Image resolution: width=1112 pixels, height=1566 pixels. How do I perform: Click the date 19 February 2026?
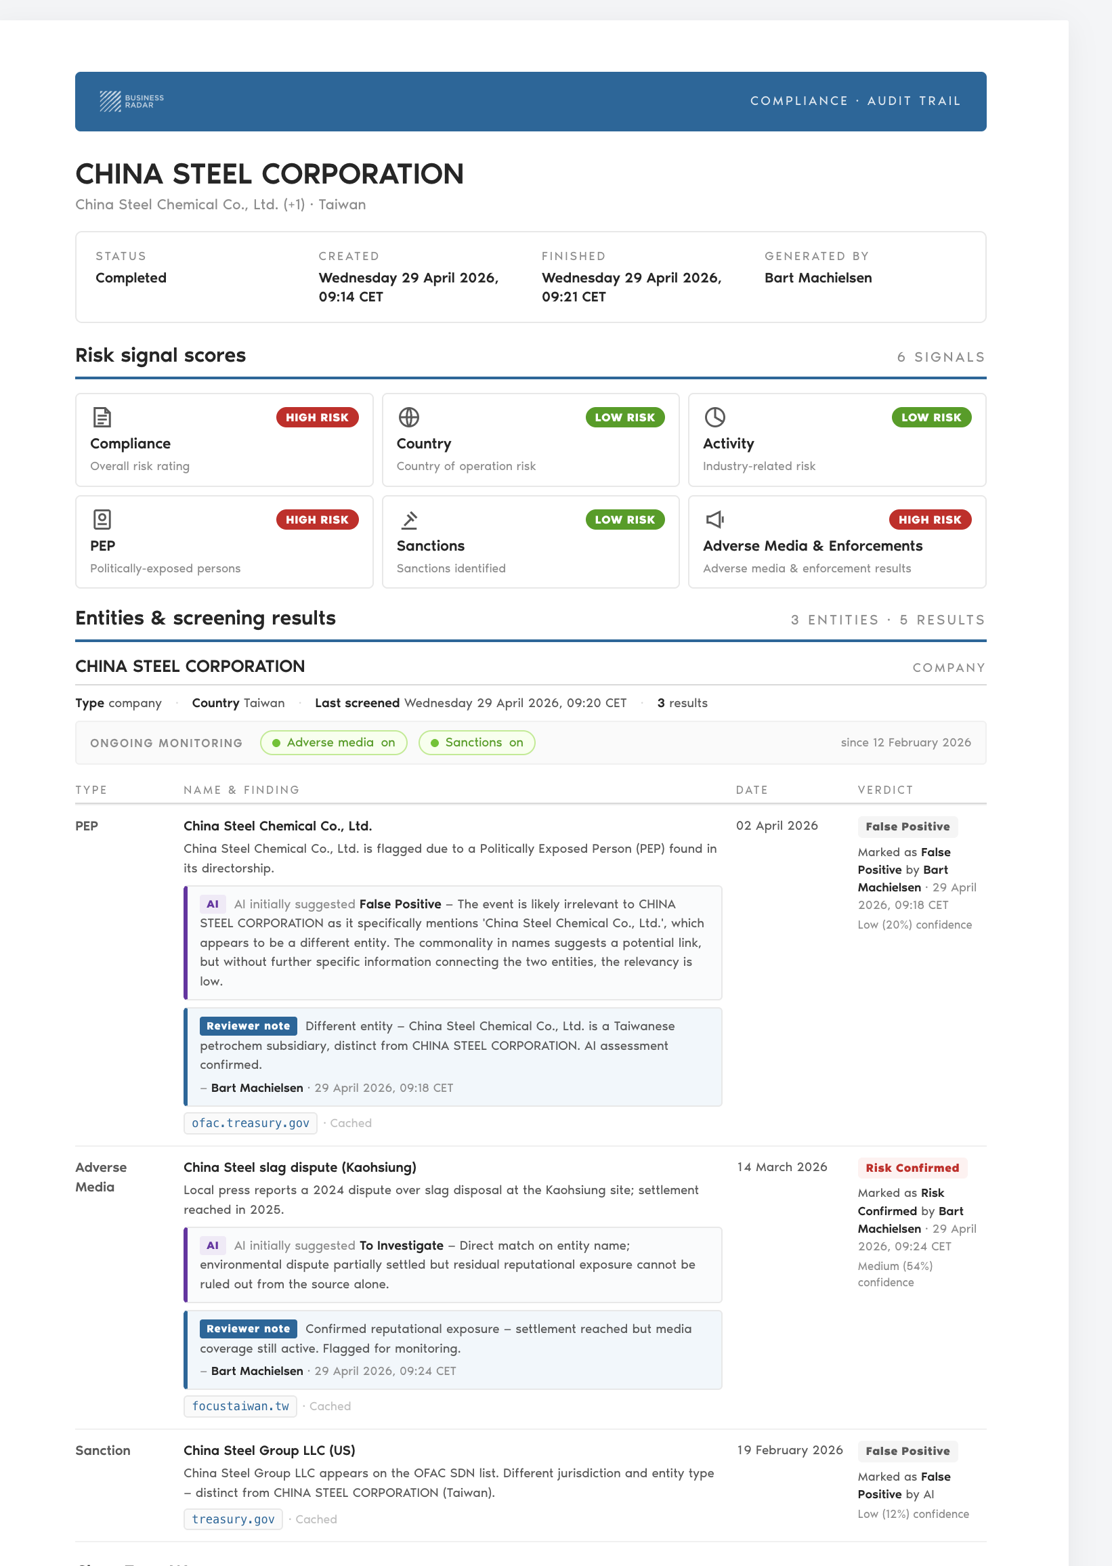tap(790, 1450)
